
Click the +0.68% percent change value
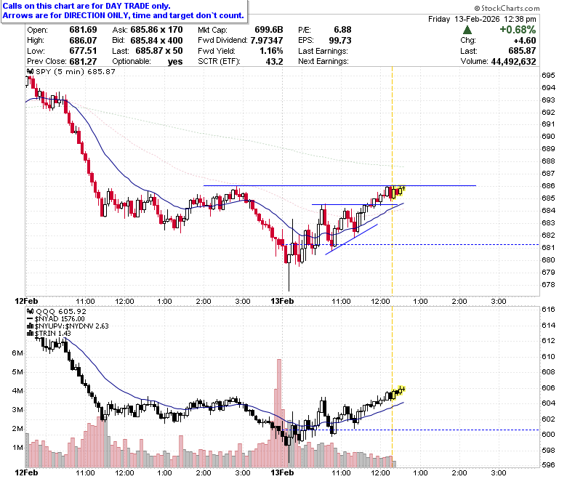pos(518,30)
